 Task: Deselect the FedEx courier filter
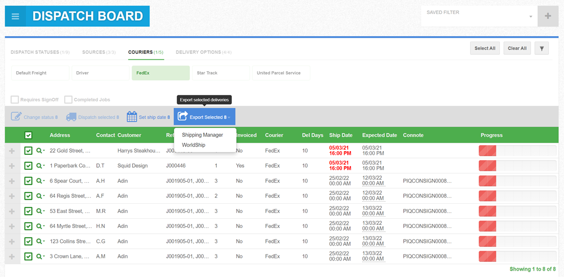tap(161, 73)
